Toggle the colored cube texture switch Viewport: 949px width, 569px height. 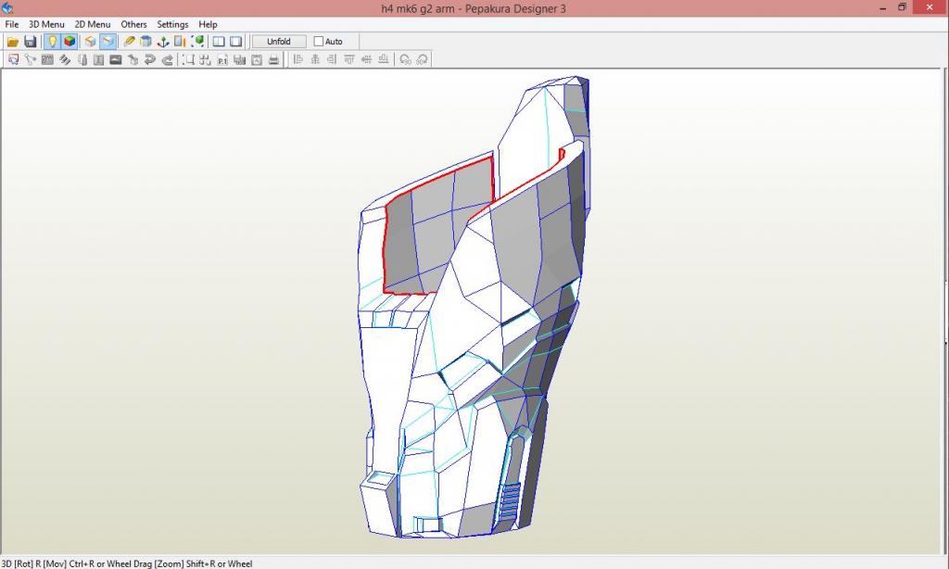click(x=70, y=41)
